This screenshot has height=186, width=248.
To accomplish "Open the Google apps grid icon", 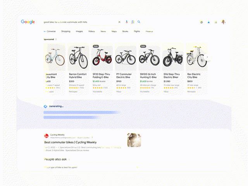I will pyautogui.click(x=216, y=22).
